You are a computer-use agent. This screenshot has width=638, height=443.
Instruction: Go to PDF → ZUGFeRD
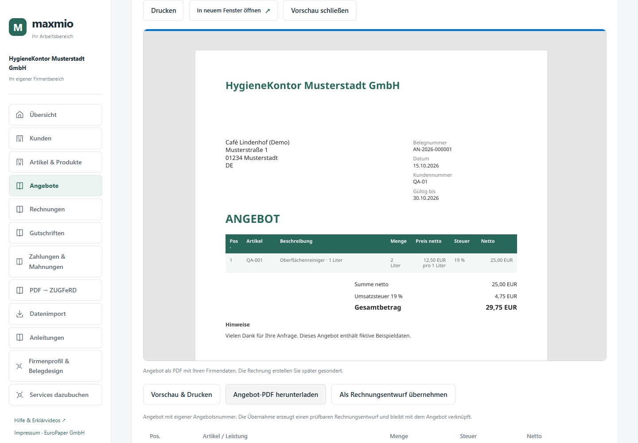click(x=55, y=290)
